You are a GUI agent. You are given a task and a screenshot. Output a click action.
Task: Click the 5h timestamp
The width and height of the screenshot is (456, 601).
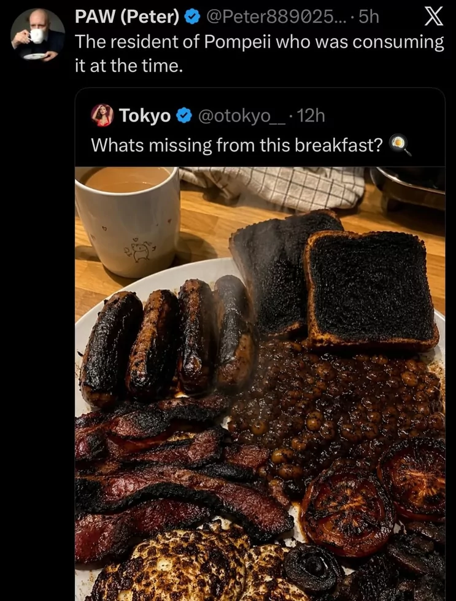pos(369,17)
